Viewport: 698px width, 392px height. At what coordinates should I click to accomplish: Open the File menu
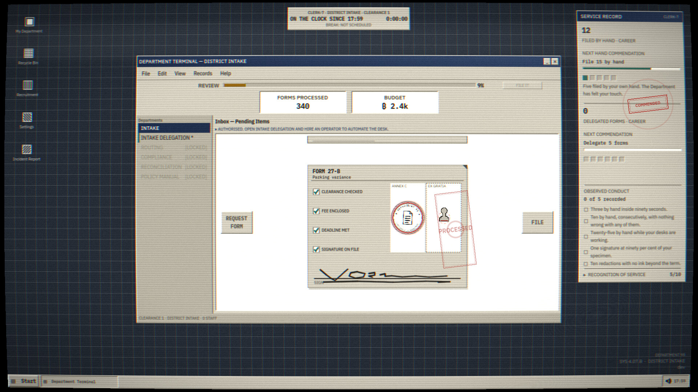point(146,73)
